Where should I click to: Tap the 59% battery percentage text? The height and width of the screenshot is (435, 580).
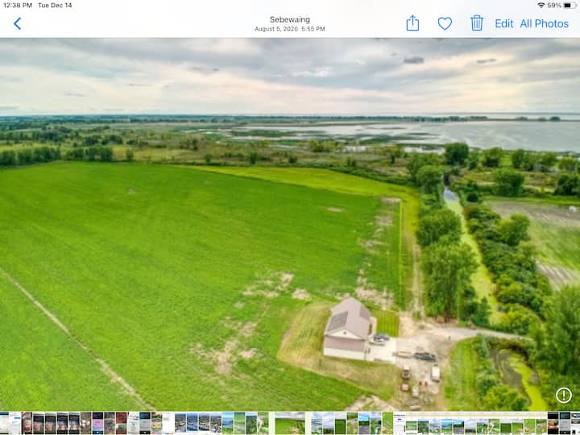(x=554, y=5)
